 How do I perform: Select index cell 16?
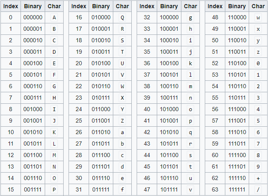tap(79, 17)
